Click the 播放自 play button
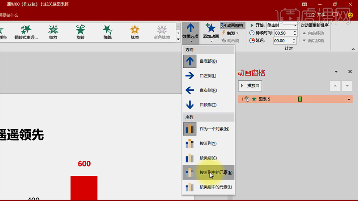The width and height of the screenshot is (358, 201). pos(250,86)
